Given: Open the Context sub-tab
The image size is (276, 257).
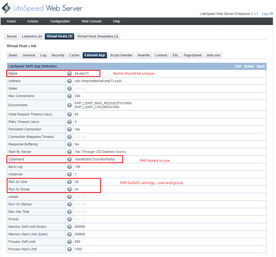Looking at the screenshot, I should click(x=161, y=55).
